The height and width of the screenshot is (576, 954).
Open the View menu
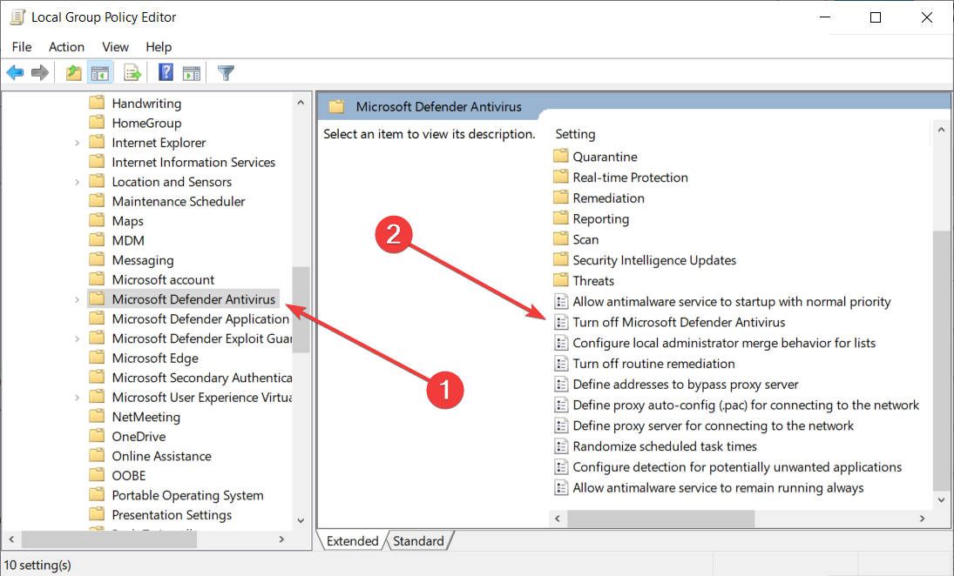pyautogui.click(x=115, y=47)
